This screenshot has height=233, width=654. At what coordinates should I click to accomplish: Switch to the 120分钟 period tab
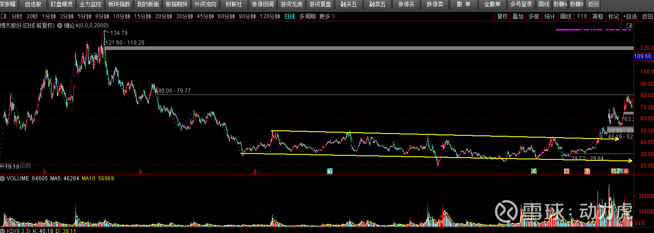pos(270,16)
